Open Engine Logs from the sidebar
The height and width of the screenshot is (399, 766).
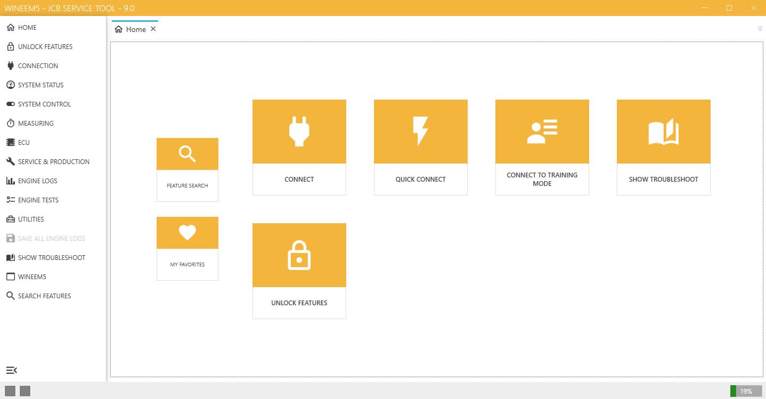click(37, 181)
